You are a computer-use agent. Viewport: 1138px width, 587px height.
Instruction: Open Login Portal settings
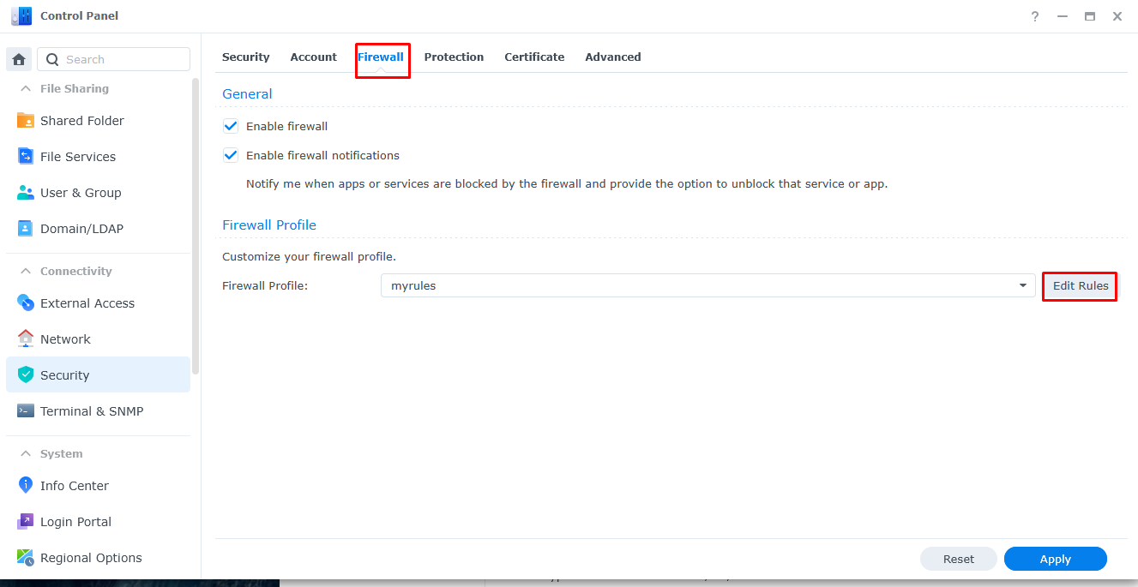(x=75, y=521)
